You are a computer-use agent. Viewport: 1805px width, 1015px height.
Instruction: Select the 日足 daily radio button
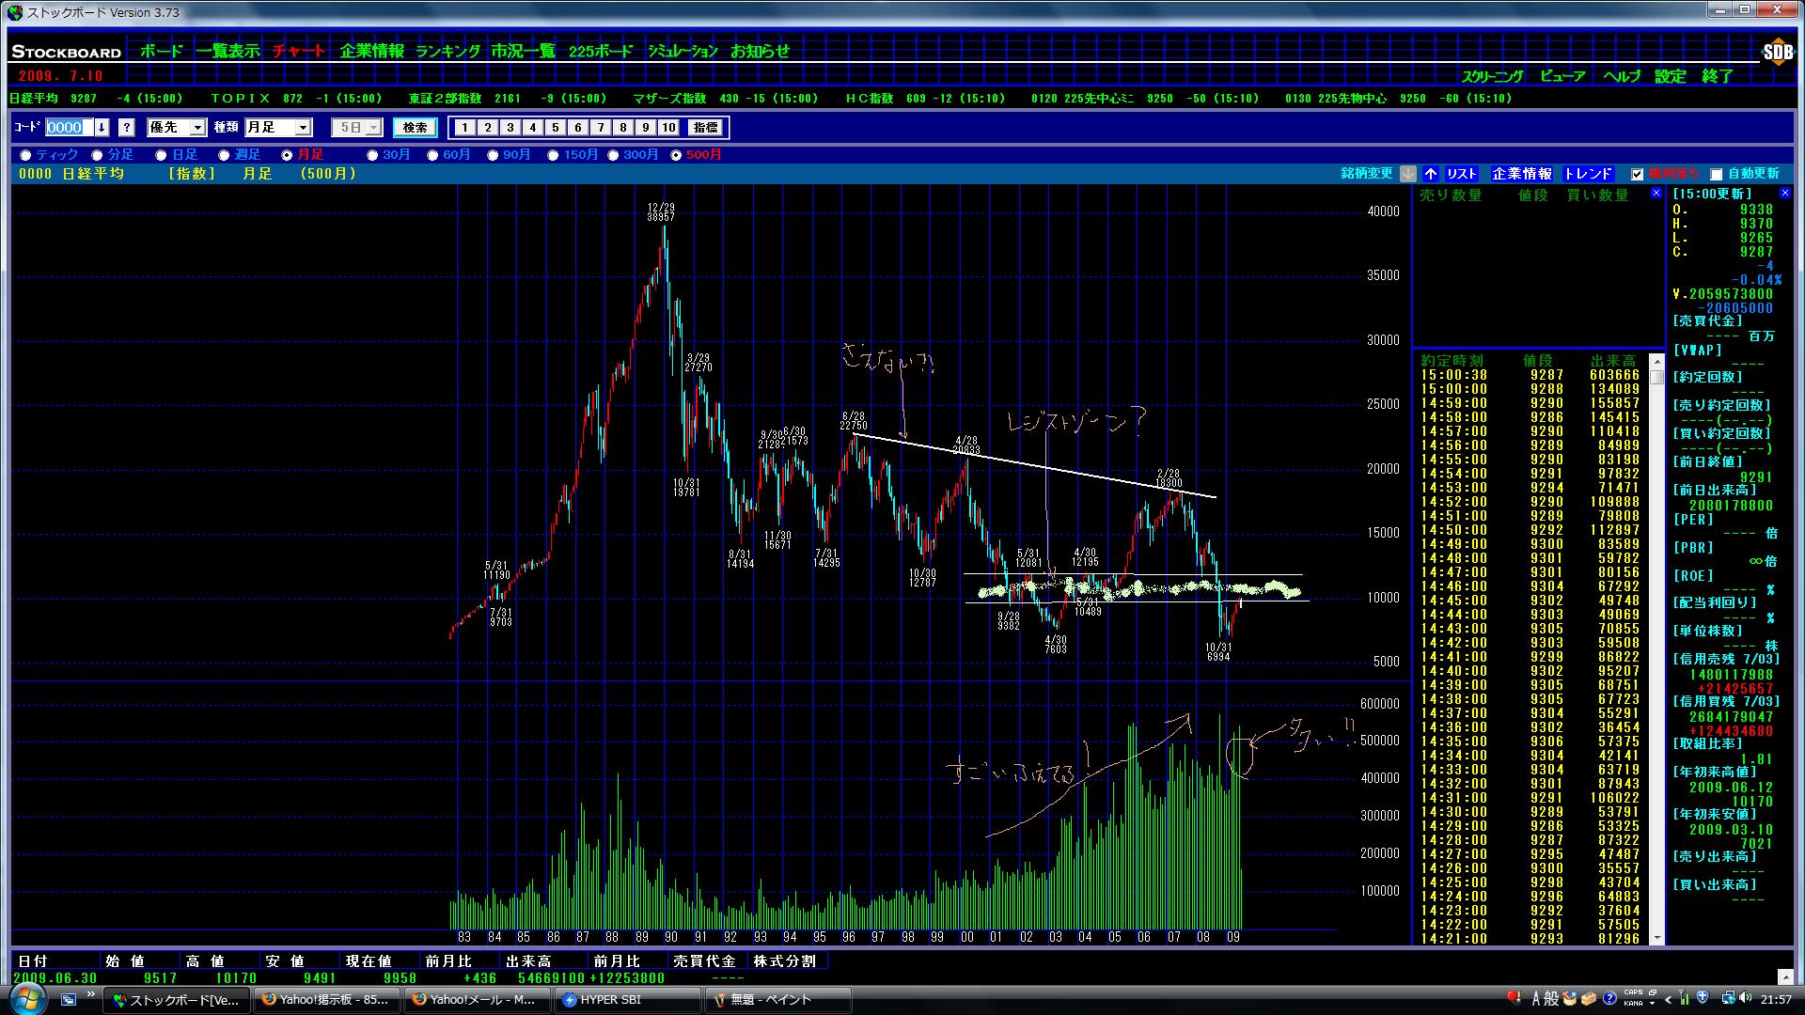[162, 155]
